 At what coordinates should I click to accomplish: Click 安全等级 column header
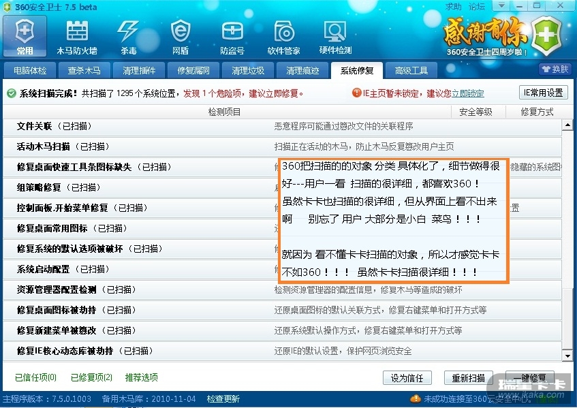pos(475,112)
